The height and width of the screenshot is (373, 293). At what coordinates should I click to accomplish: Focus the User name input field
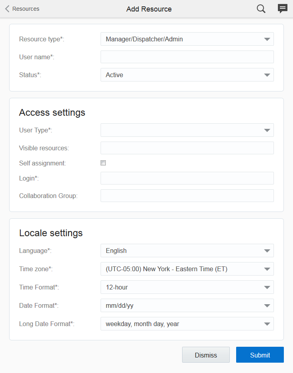tap(187, 57)
